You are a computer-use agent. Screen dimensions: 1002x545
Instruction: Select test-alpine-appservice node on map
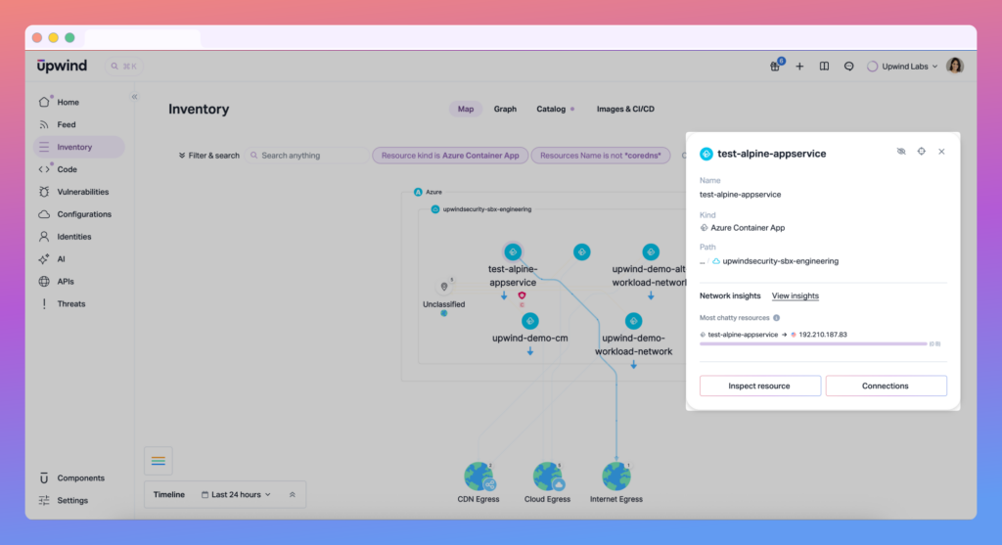(x=513, y=251)
